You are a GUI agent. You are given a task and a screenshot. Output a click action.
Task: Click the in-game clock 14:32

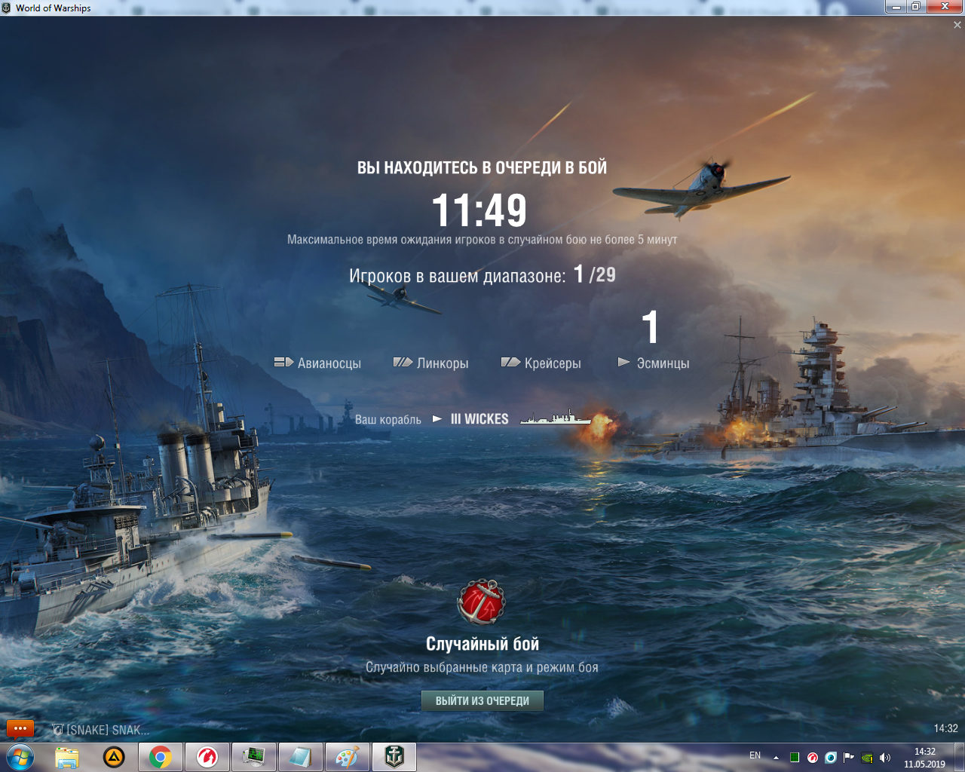(x=946, y=728)
